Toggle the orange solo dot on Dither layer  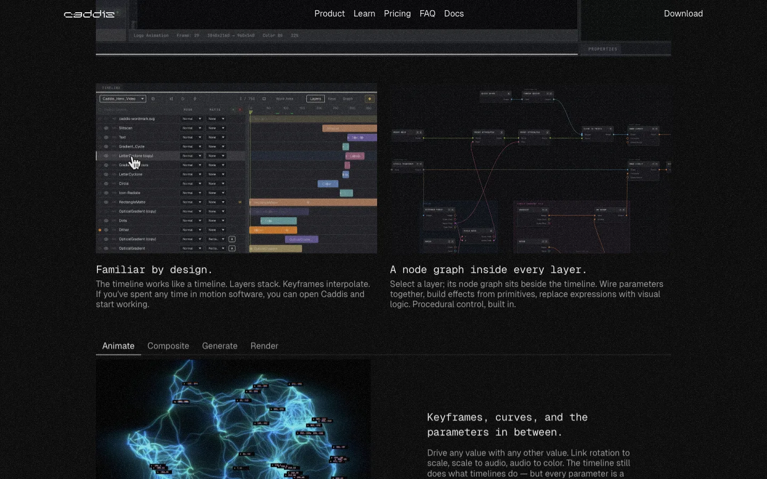click(x=100, y=230)
